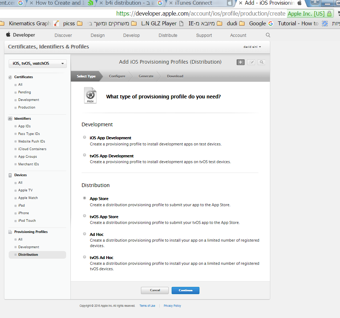Open the Distribute menu item
Viewport: 340px width, 318px height.
168,35
